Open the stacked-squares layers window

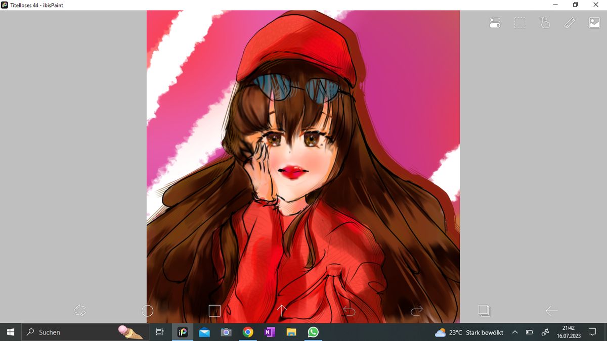[x=484, y=310]
